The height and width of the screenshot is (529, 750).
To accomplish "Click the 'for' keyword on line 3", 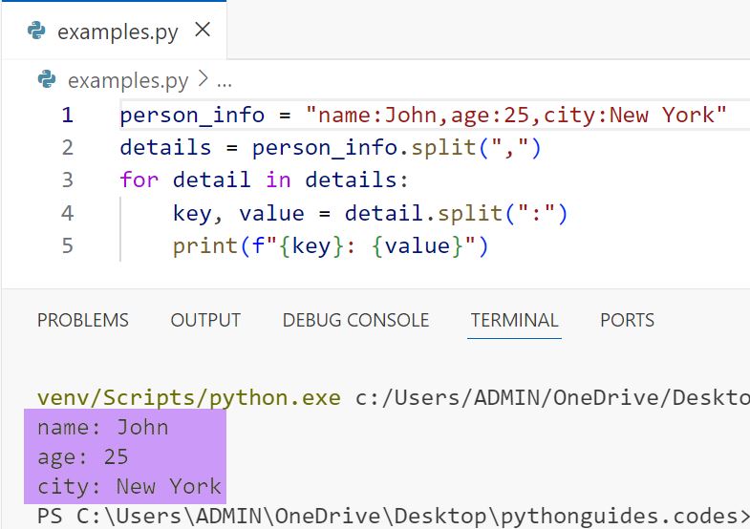I will (139, 180).
